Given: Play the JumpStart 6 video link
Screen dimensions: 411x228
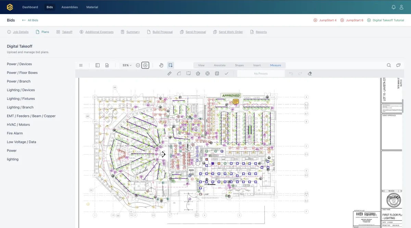Looking at the screenshot, I should (352, 20).
